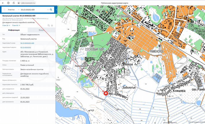205x124 pixels.
Task: Click the circular icon next to back arrow
Action: [x=8, y=3]
